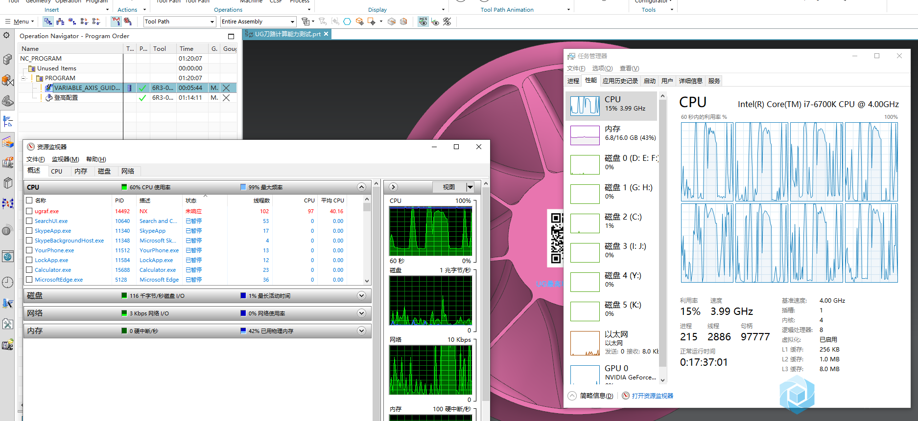Open 监视器(M) menu in Resource Monitor
Viewport: 918px width, 421px height.
tap(66, 159)
